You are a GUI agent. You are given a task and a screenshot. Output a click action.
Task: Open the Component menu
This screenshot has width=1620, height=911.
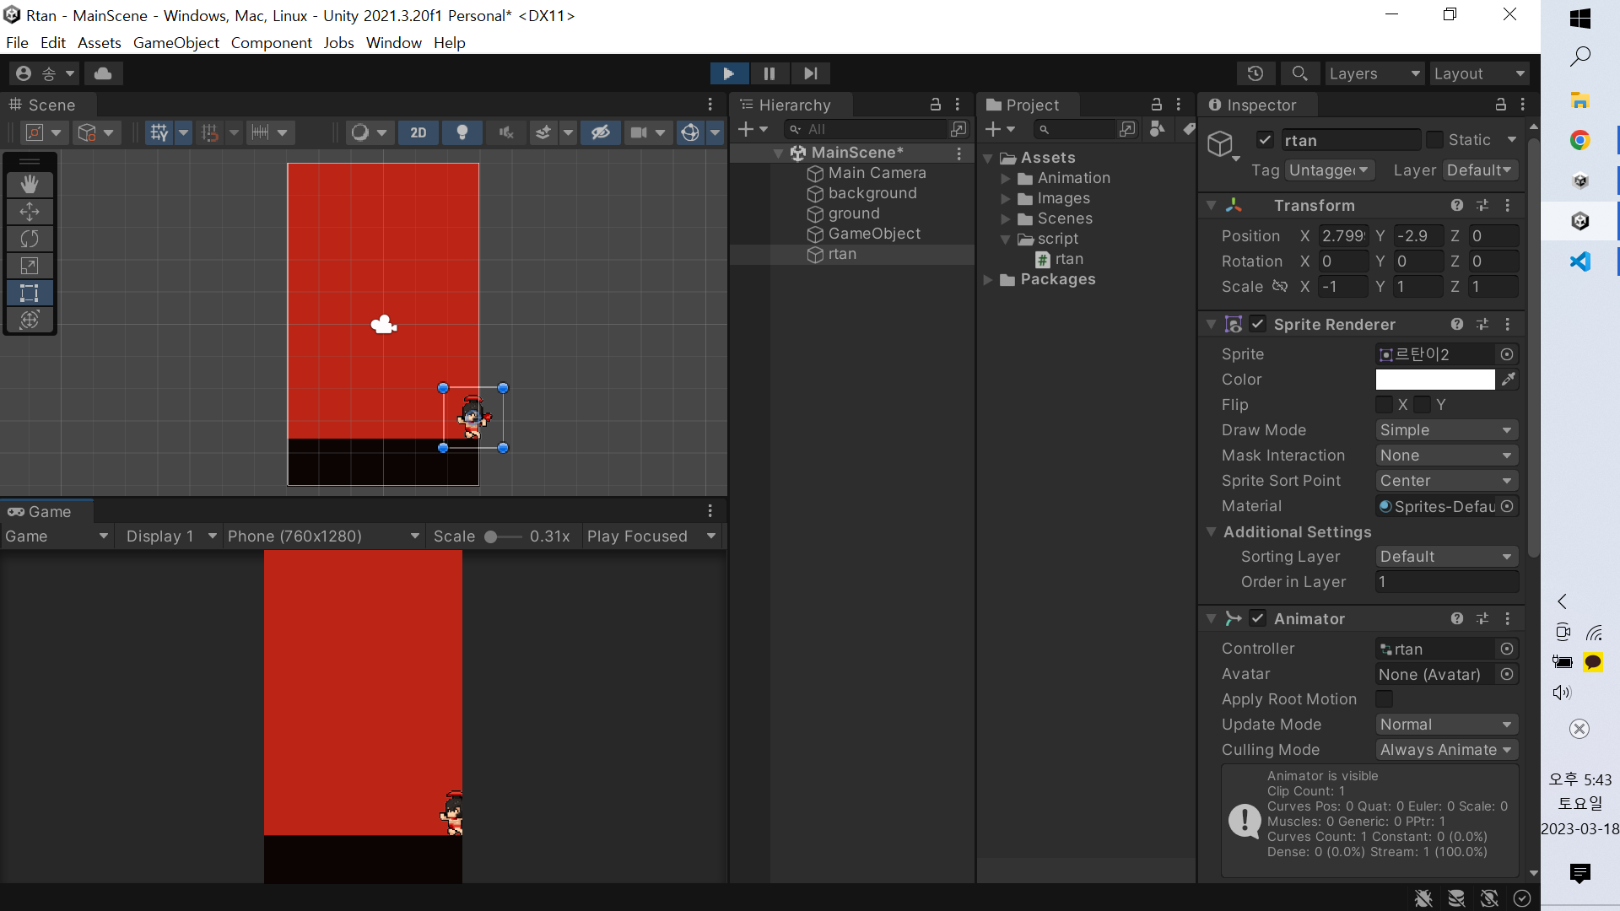272,43
